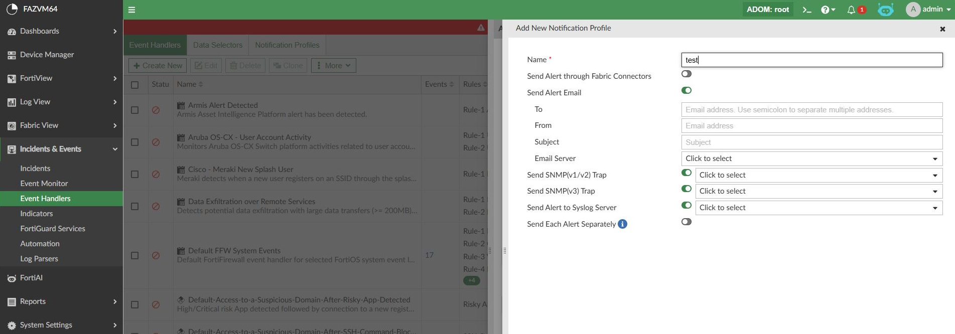Open Event Monitor in the sidebar

tap(44, 184)
